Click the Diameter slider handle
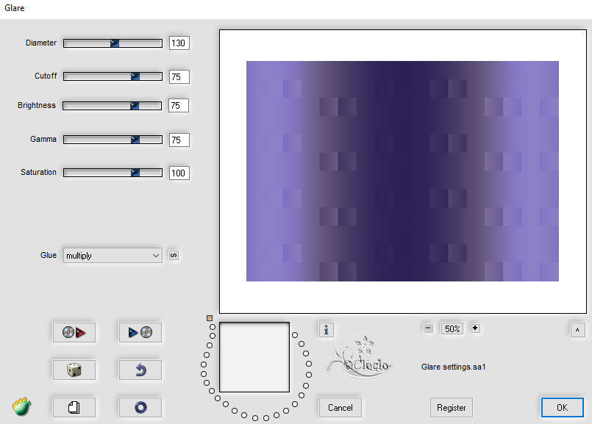Viewport: 592px width, 424px height. click(x=115, y=43)
